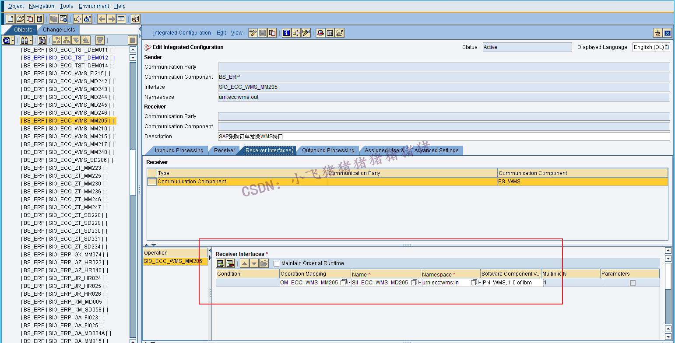Click the funnel filter icon in Objects panel
This screenshot has height=343, width=675.
pos(100,40)
